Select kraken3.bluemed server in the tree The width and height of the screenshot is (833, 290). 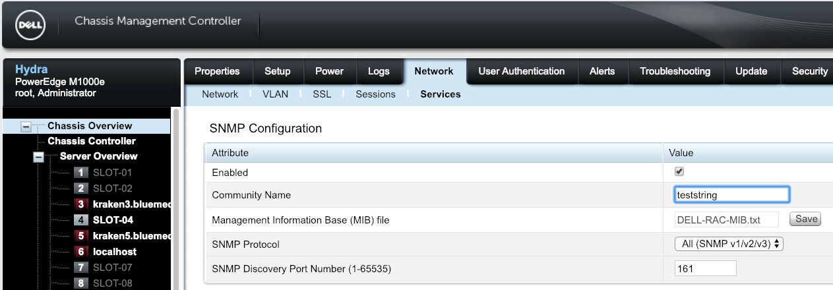pyautogui.click(x=133, y=204)
